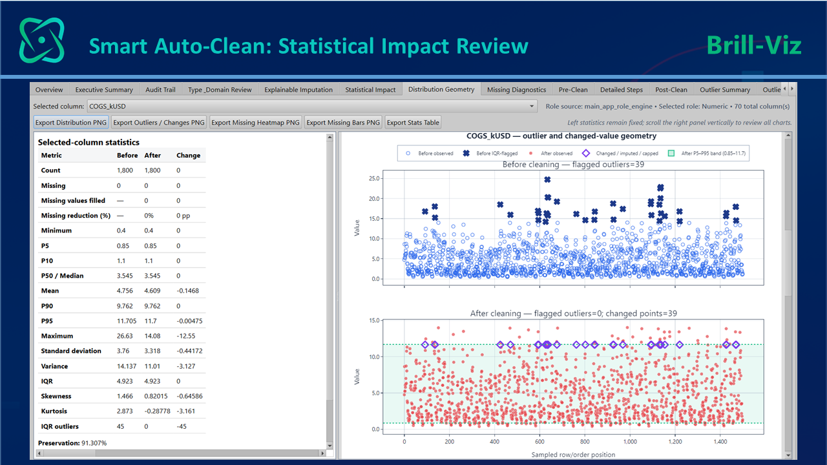The height and width of the screenshot is (465, 827).
Task: Click the 'After' column header
Action: click(152, 156)
